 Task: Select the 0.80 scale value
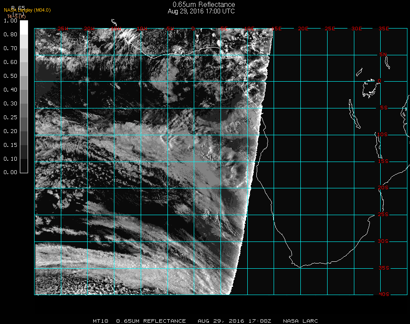[x=10, y=34]
